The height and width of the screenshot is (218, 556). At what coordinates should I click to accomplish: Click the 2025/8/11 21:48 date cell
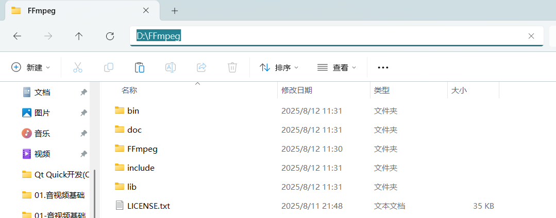(312, 206)
